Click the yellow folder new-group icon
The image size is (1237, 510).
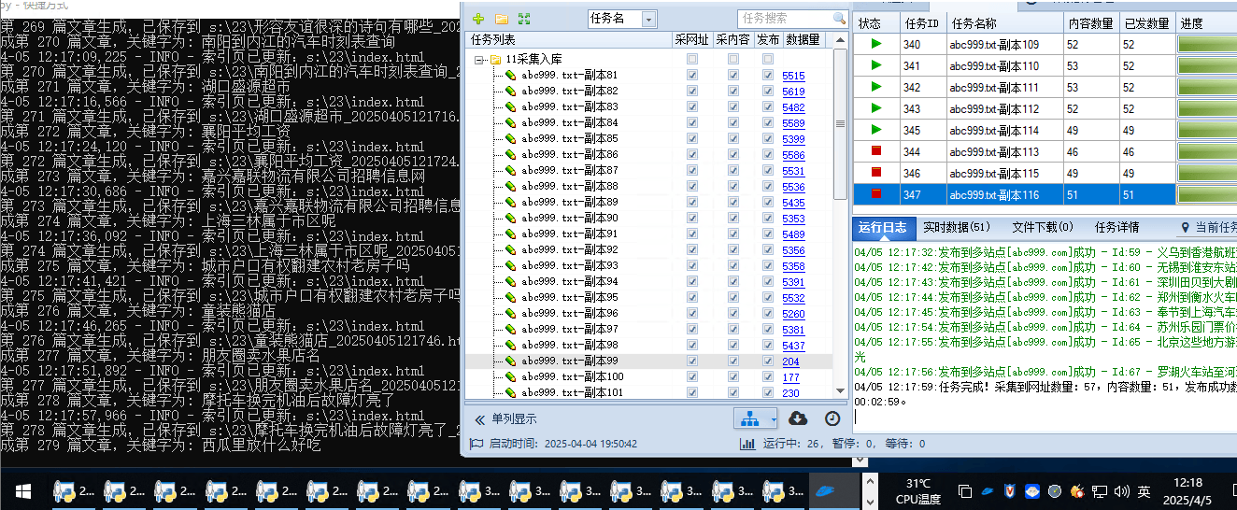501,19
